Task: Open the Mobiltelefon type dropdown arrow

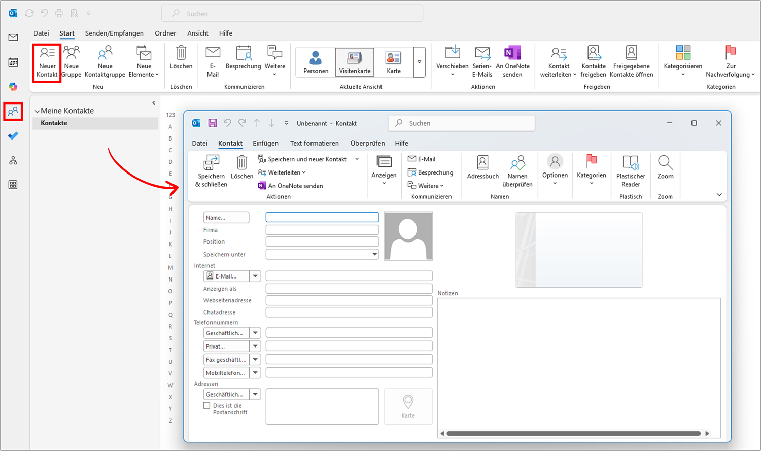Action: pos(255,373)
